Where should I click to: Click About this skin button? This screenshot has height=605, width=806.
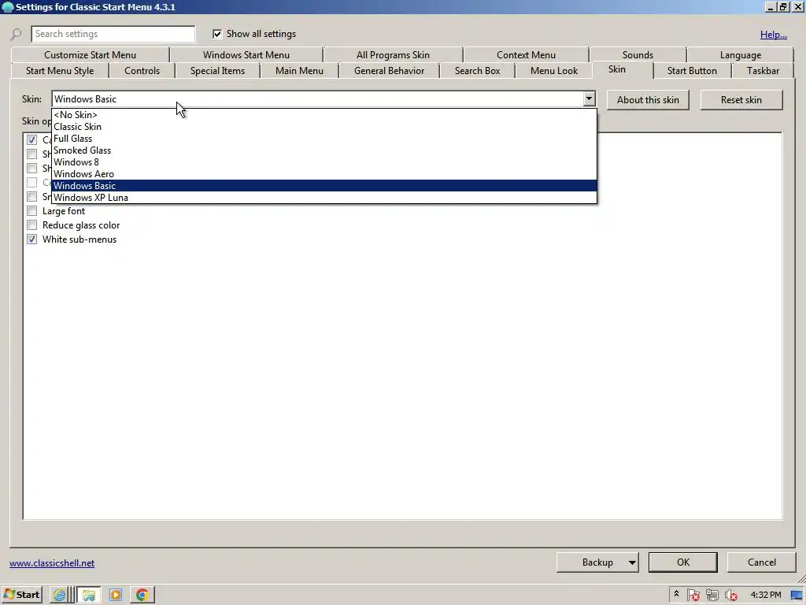pos(648,100)
